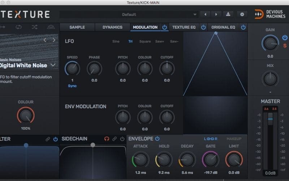Click the LFO Speed knob
The height and width of the screenshot is (181, 289).
72,68
